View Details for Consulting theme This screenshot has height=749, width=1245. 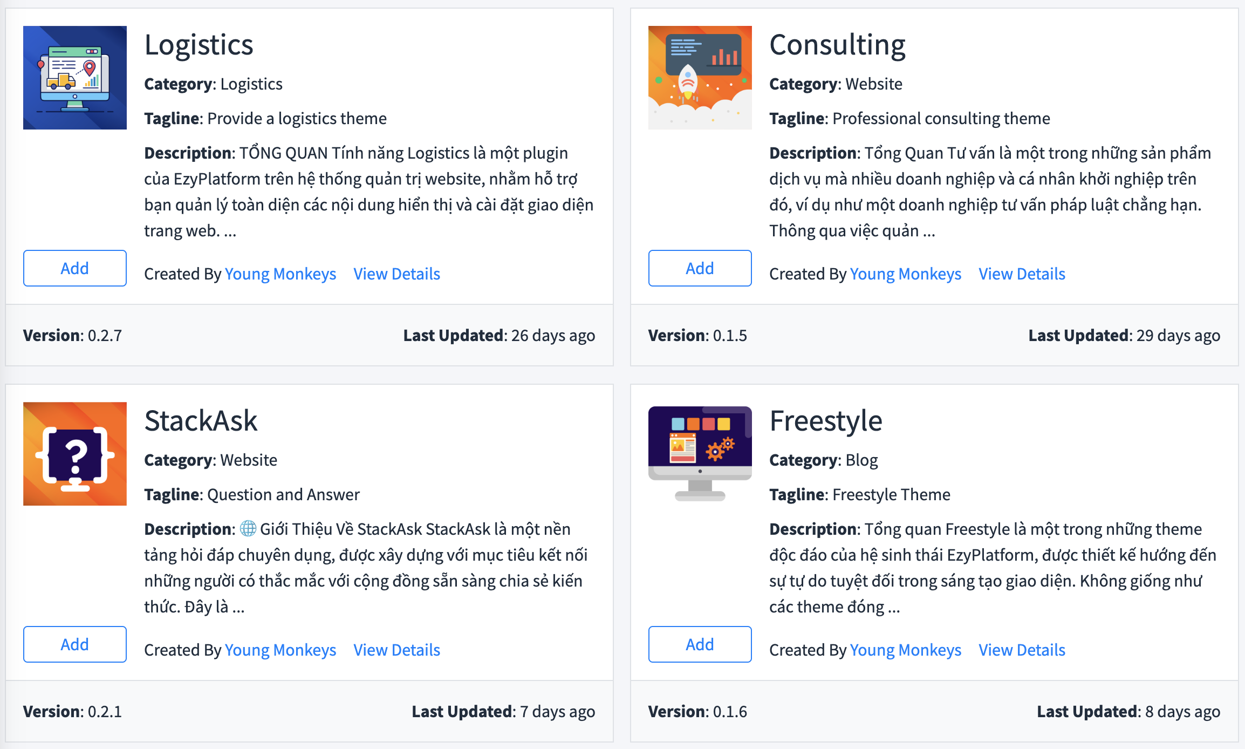[1022, 274]
